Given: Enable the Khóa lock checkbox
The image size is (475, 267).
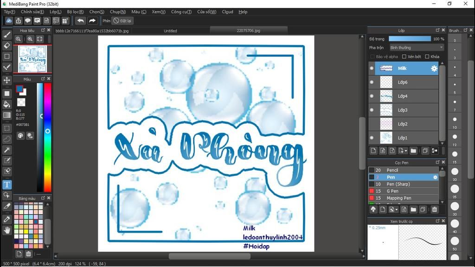Looking at the screenshot, I should pos(427,57).
